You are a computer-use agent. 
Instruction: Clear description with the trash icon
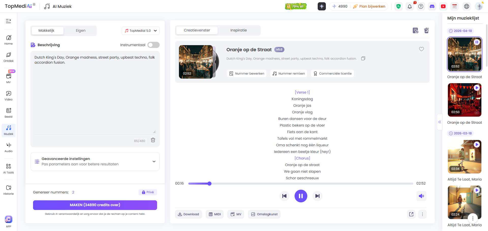click(x=153, y=140)
